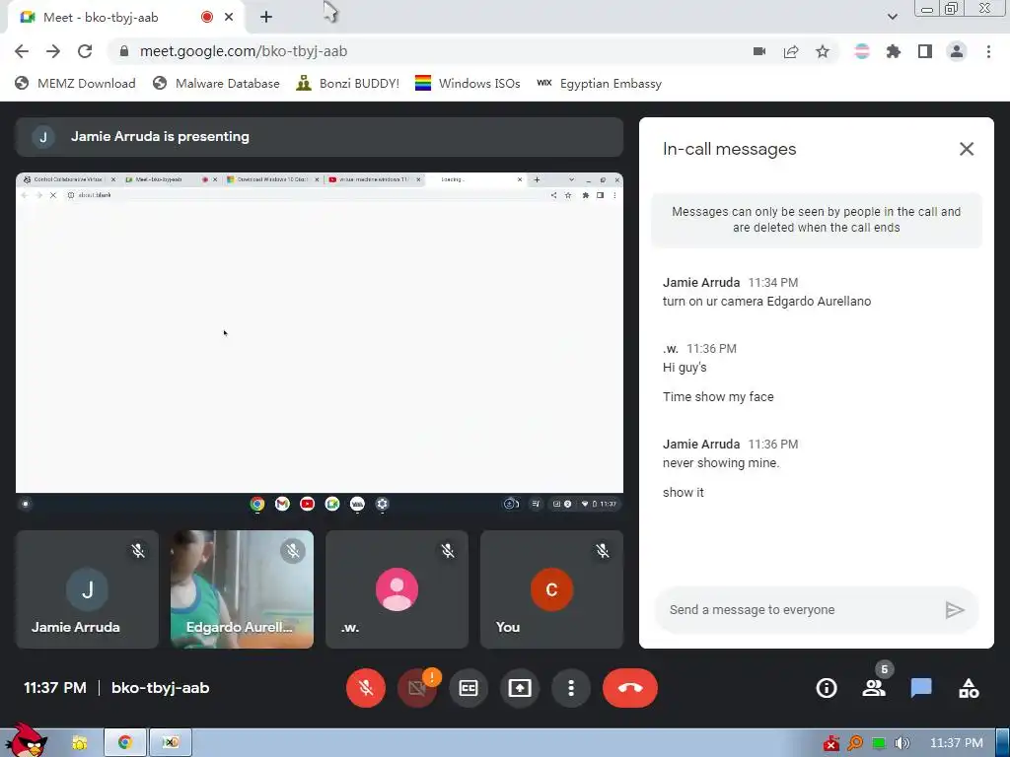Select the You participant tile
The width and height of the screenshot is (1010, 757).
pos(551,589)
